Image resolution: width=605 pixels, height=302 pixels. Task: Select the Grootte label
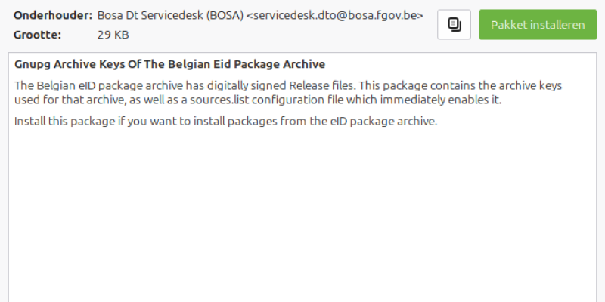click(x=37, y=35)
